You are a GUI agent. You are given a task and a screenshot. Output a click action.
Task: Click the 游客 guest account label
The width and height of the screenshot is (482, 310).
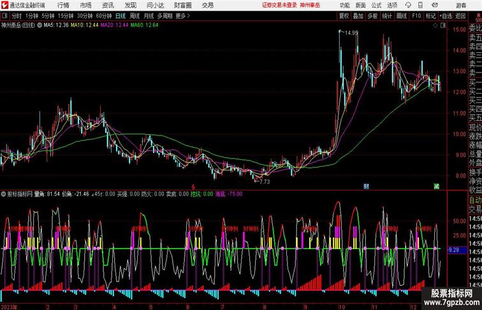(461, 5)
